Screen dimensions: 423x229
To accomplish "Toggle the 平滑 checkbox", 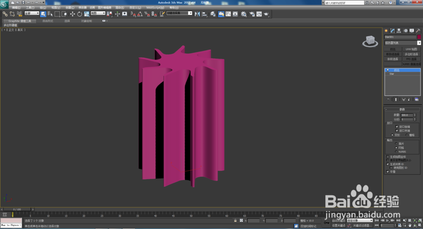I will [387, 172].
